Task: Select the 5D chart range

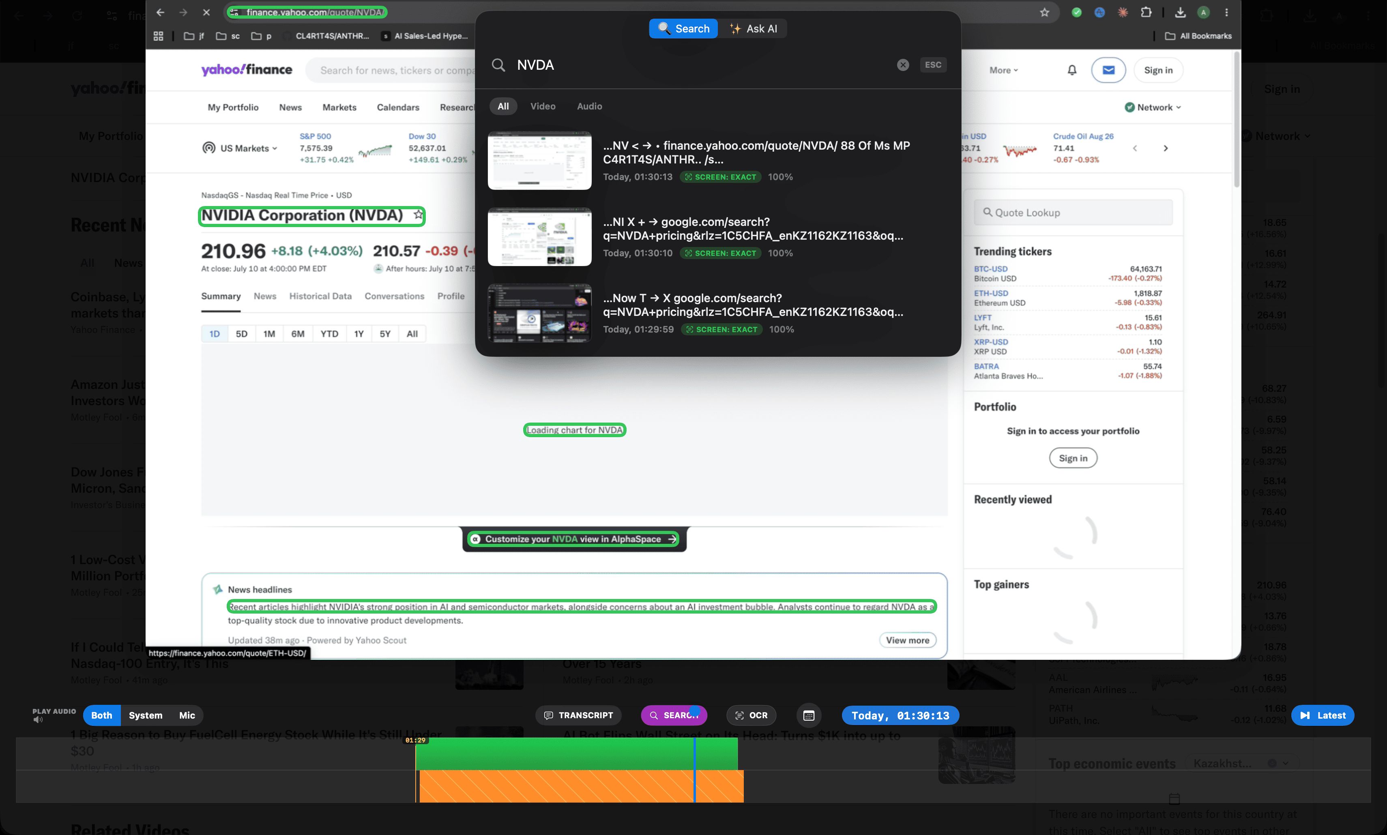Action: (241, 334)
